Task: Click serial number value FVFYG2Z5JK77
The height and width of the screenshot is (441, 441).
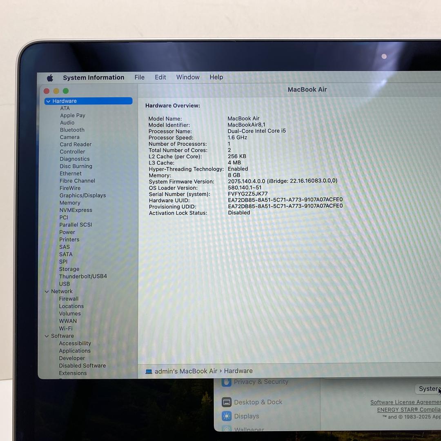Action: coord(247,194)
